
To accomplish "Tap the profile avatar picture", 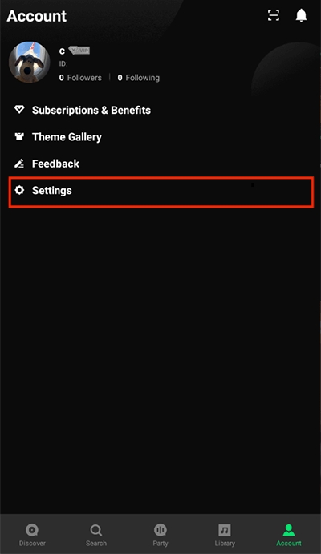I will tap(30, 63).
